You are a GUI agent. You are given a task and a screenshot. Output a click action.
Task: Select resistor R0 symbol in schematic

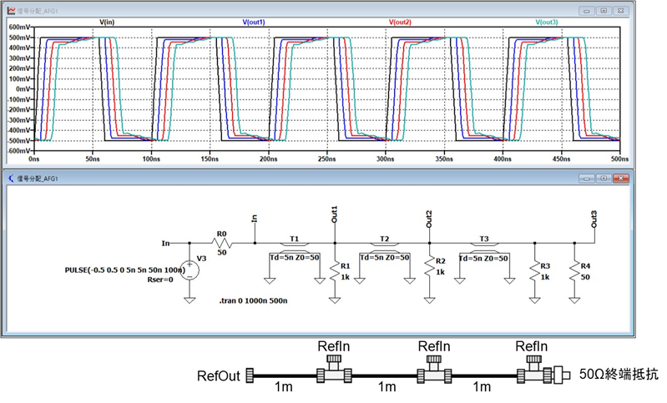tap(223, 244)
